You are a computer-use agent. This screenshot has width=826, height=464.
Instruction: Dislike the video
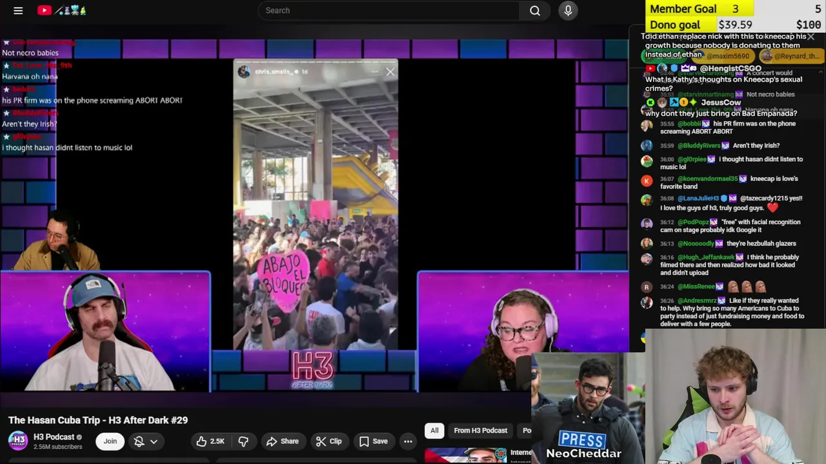click(x=243, y=441)
